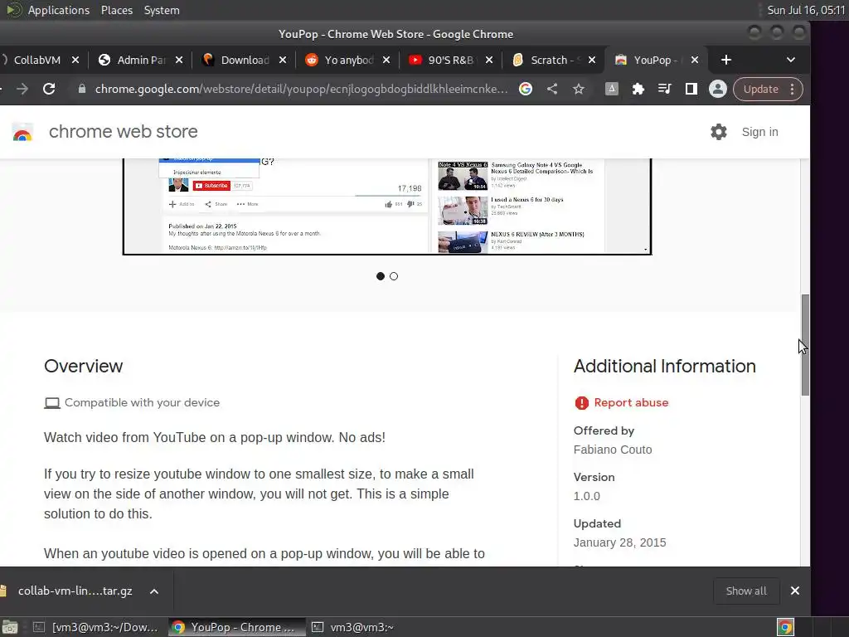Click the Update Chrome button
Viewport: 849px width, 637px height.
point(761,89)
